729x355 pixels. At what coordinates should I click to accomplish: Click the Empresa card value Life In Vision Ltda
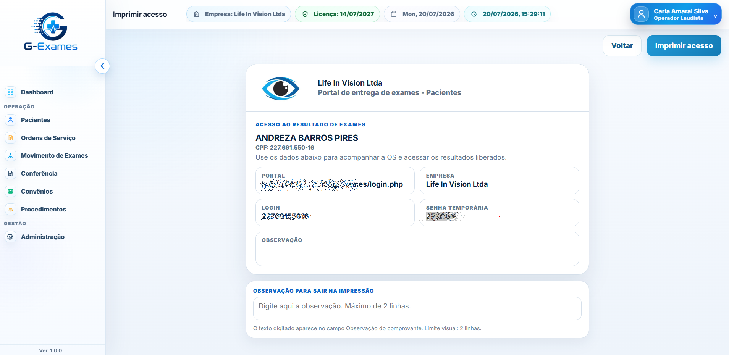point(457,184)
